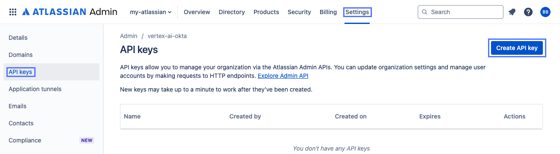Click the Admin breadcrumb link

129,36
